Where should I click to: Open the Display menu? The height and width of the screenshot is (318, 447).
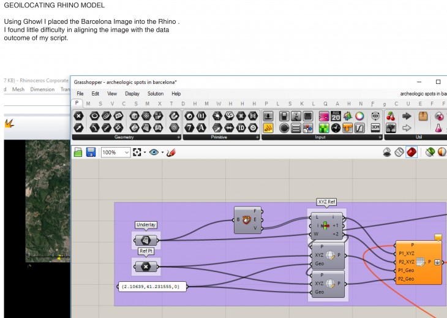click(132, 94)
